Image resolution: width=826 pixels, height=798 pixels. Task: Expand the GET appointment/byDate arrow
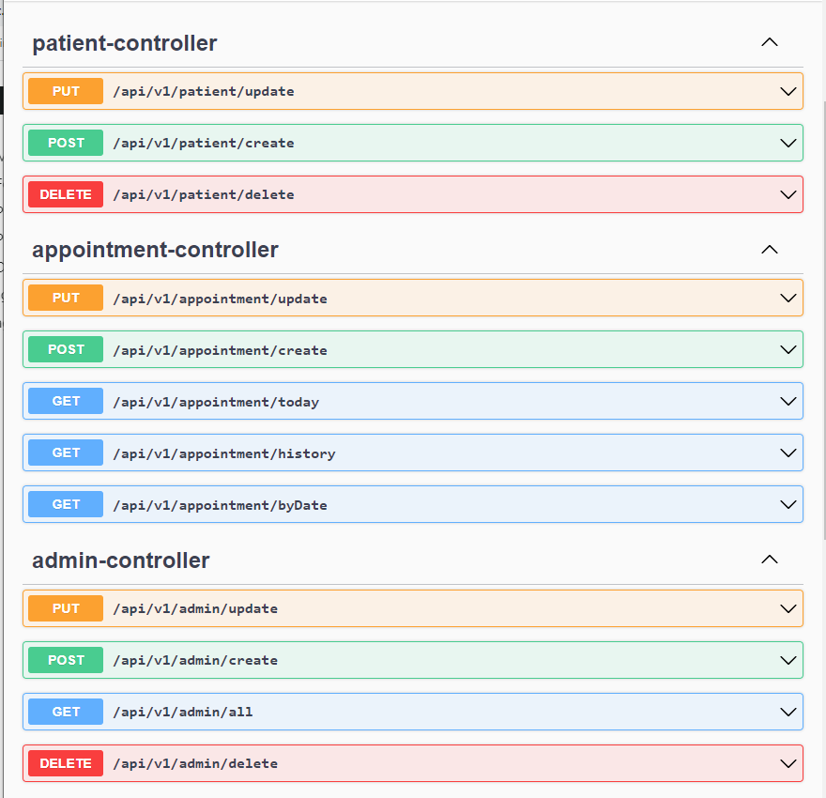tap(788, 504)
